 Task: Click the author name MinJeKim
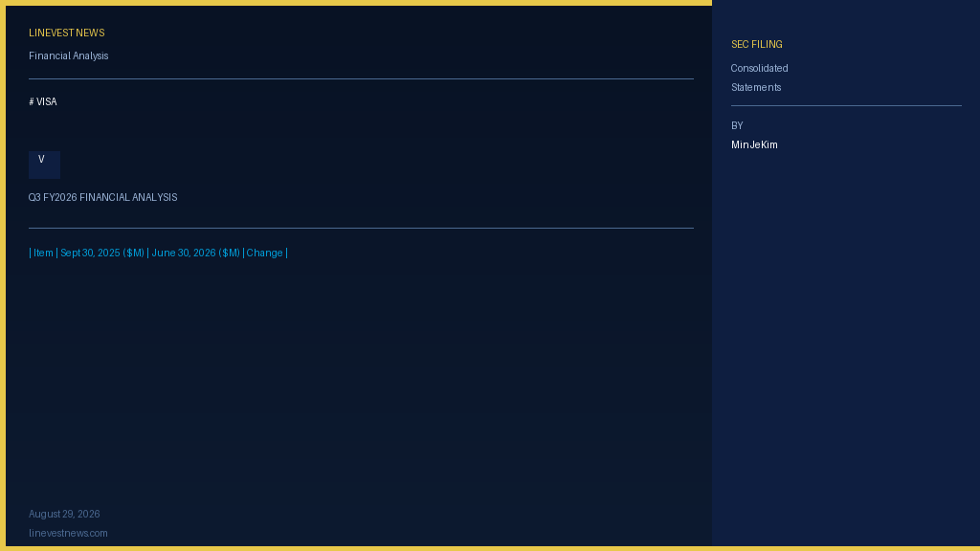point(754,145)
